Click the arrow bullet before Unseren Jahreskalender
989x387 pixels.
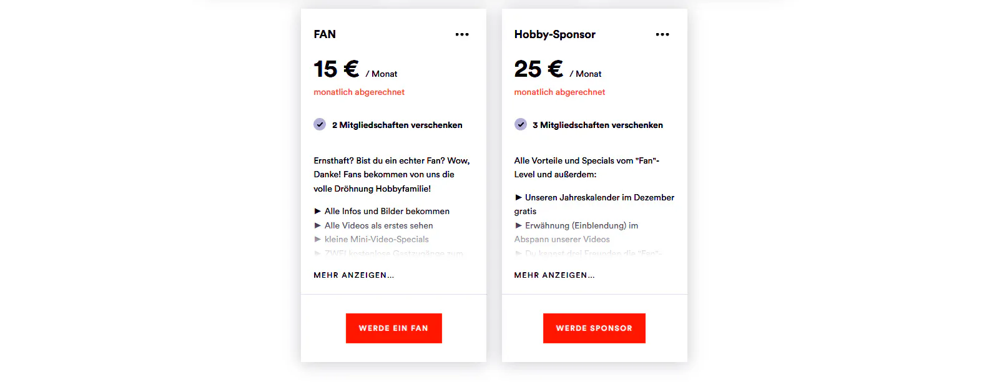(x=518, y=197)
